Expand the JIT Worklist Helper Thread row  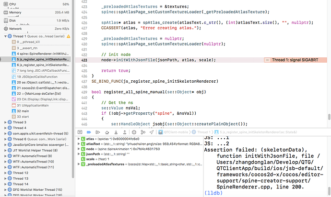pos(5,150)
